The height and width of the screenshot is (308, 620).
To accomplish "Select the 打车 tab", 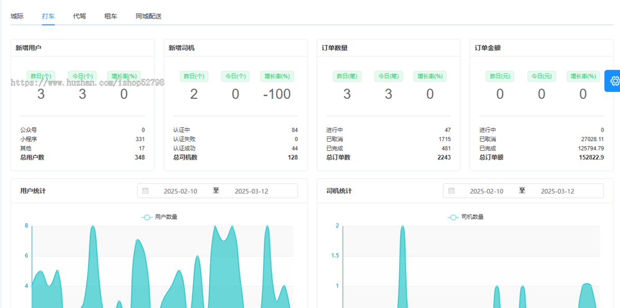I will pyautogui.click(x=48, y=16).
